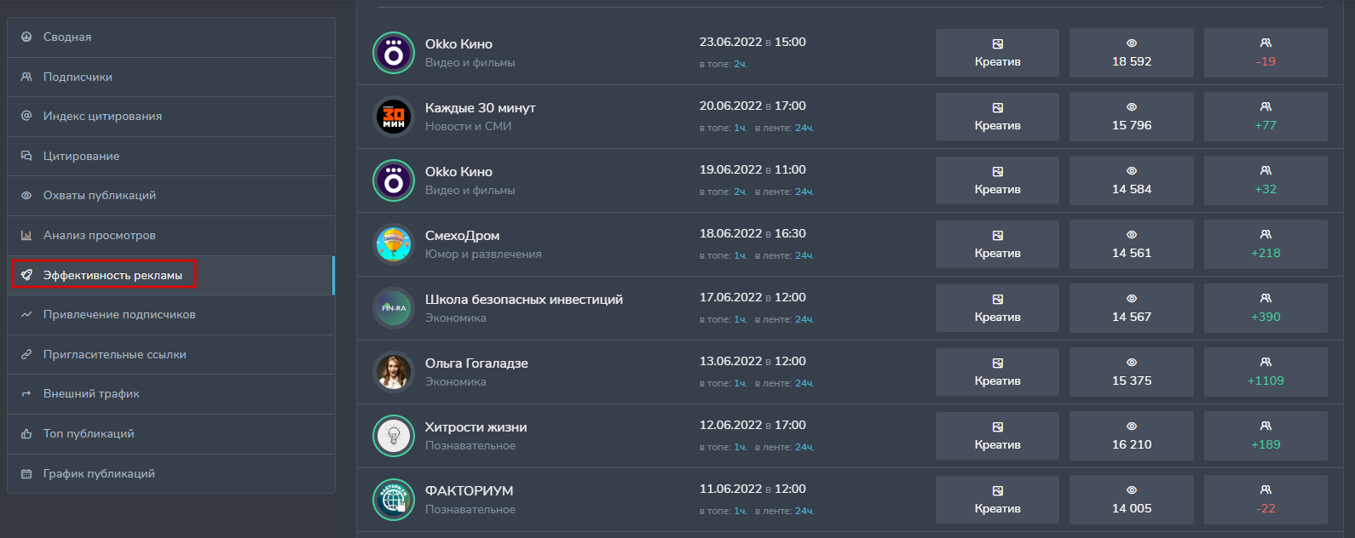Click the Охваты публикаций eye icon
The image size is (1355, 538).
pos(26,195)
